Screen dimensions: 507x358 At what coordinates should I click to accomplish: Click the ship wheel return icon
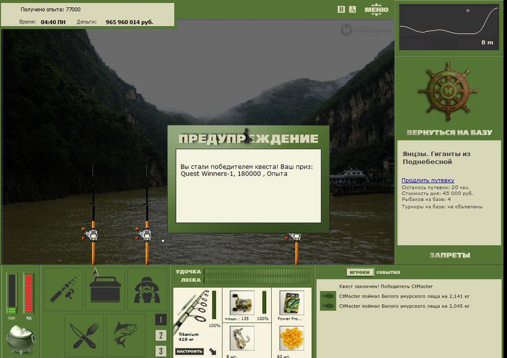(448, 91)
